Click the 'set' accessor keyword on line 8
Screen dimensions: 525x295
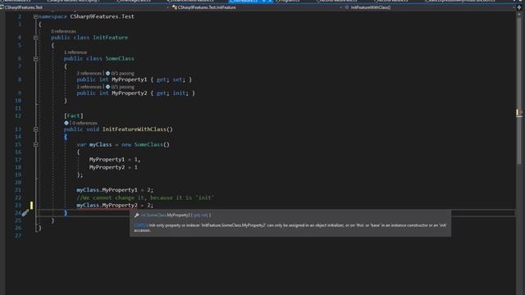click(177, 79)
